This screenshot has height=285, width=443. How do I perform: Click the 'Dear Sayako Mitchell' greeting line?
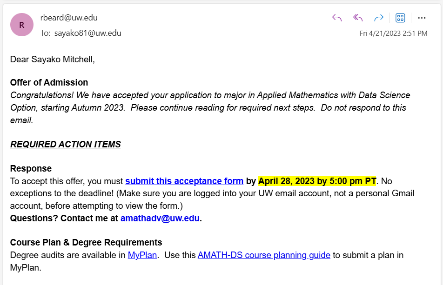pos(52,60)
